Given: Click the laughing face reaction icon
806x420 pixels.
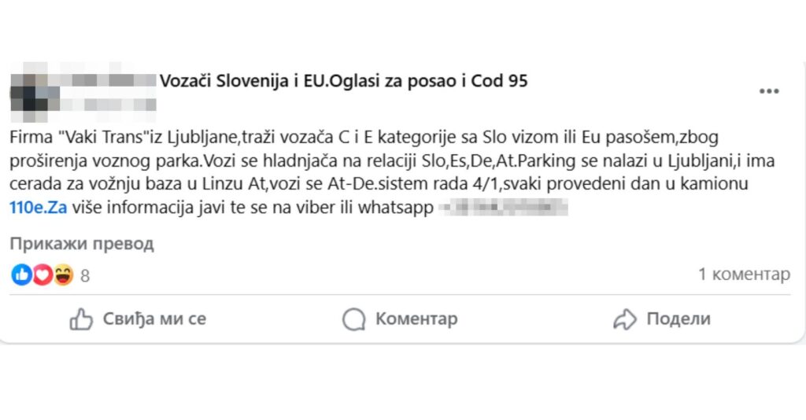Looking at the screenshot, I should (63, 274).
